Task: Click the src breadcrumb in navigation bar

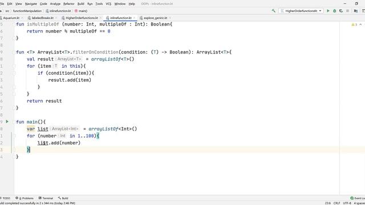Action: (7, 11)
